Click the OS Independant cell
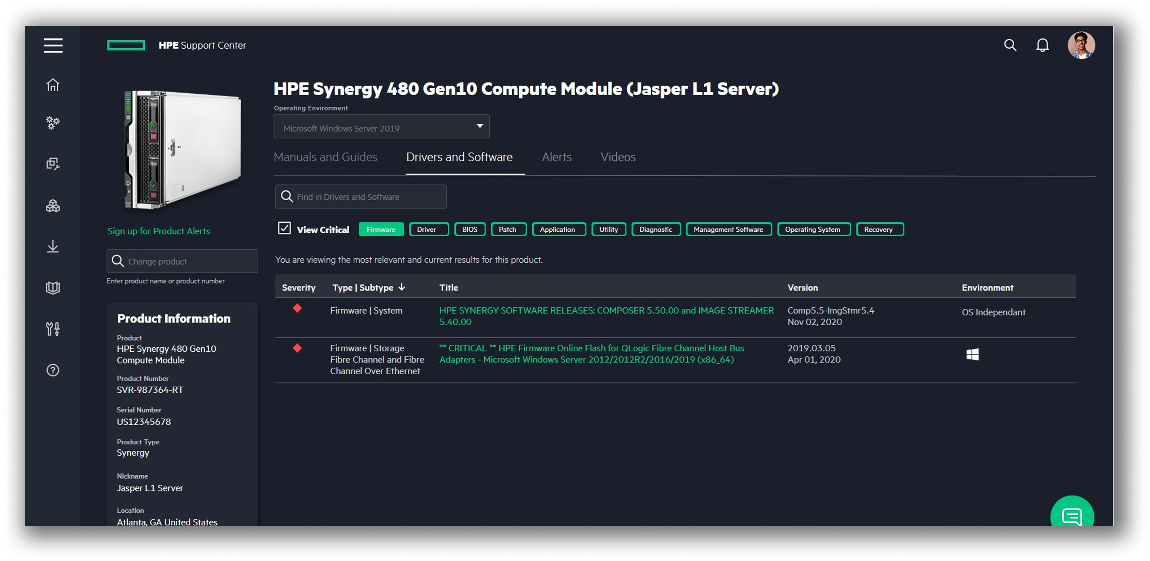1150x561 pixels. point(993,312)
